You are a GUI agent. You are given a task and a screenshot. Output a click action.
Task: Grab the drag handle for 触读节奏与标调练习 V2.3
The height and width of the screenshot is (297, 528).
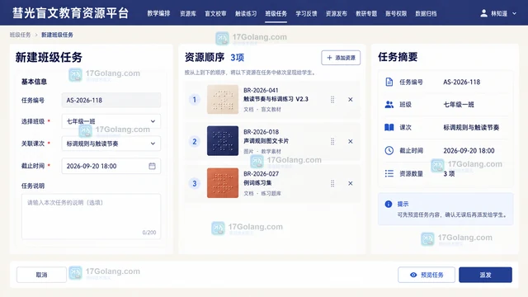pyautogui.click(x=332, y=100)
